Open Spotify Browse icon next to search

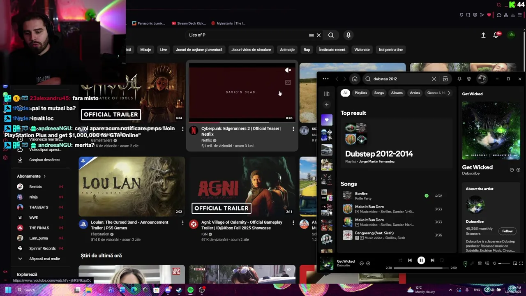click(x=445, y=79)
